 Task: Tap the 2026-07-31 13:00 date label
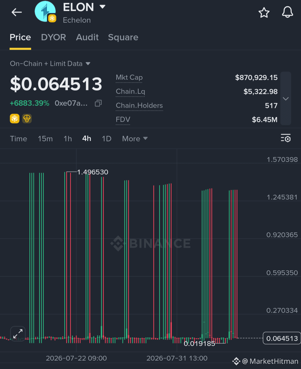pos(177,358)
